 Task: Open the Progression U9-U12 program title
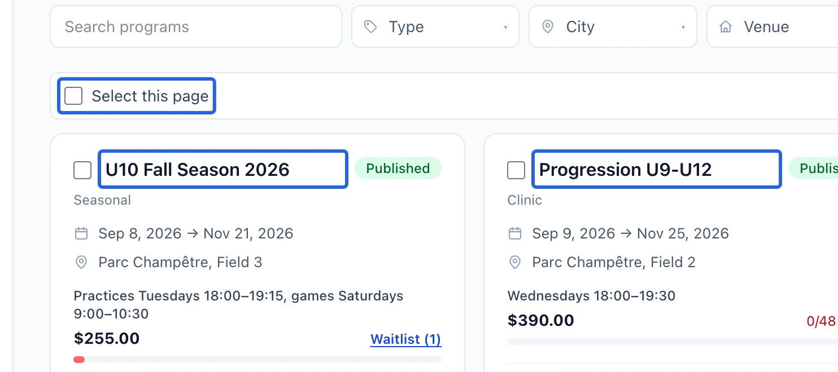click(x=626, y=169)
